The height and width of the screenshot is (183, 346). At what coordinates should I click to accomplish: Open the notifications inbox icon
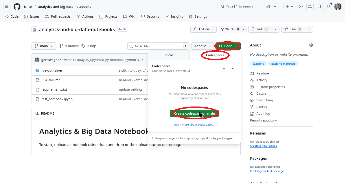(328, 6)
